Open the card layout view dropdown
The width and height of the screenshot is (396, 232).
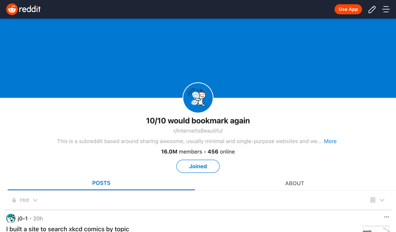377,200
